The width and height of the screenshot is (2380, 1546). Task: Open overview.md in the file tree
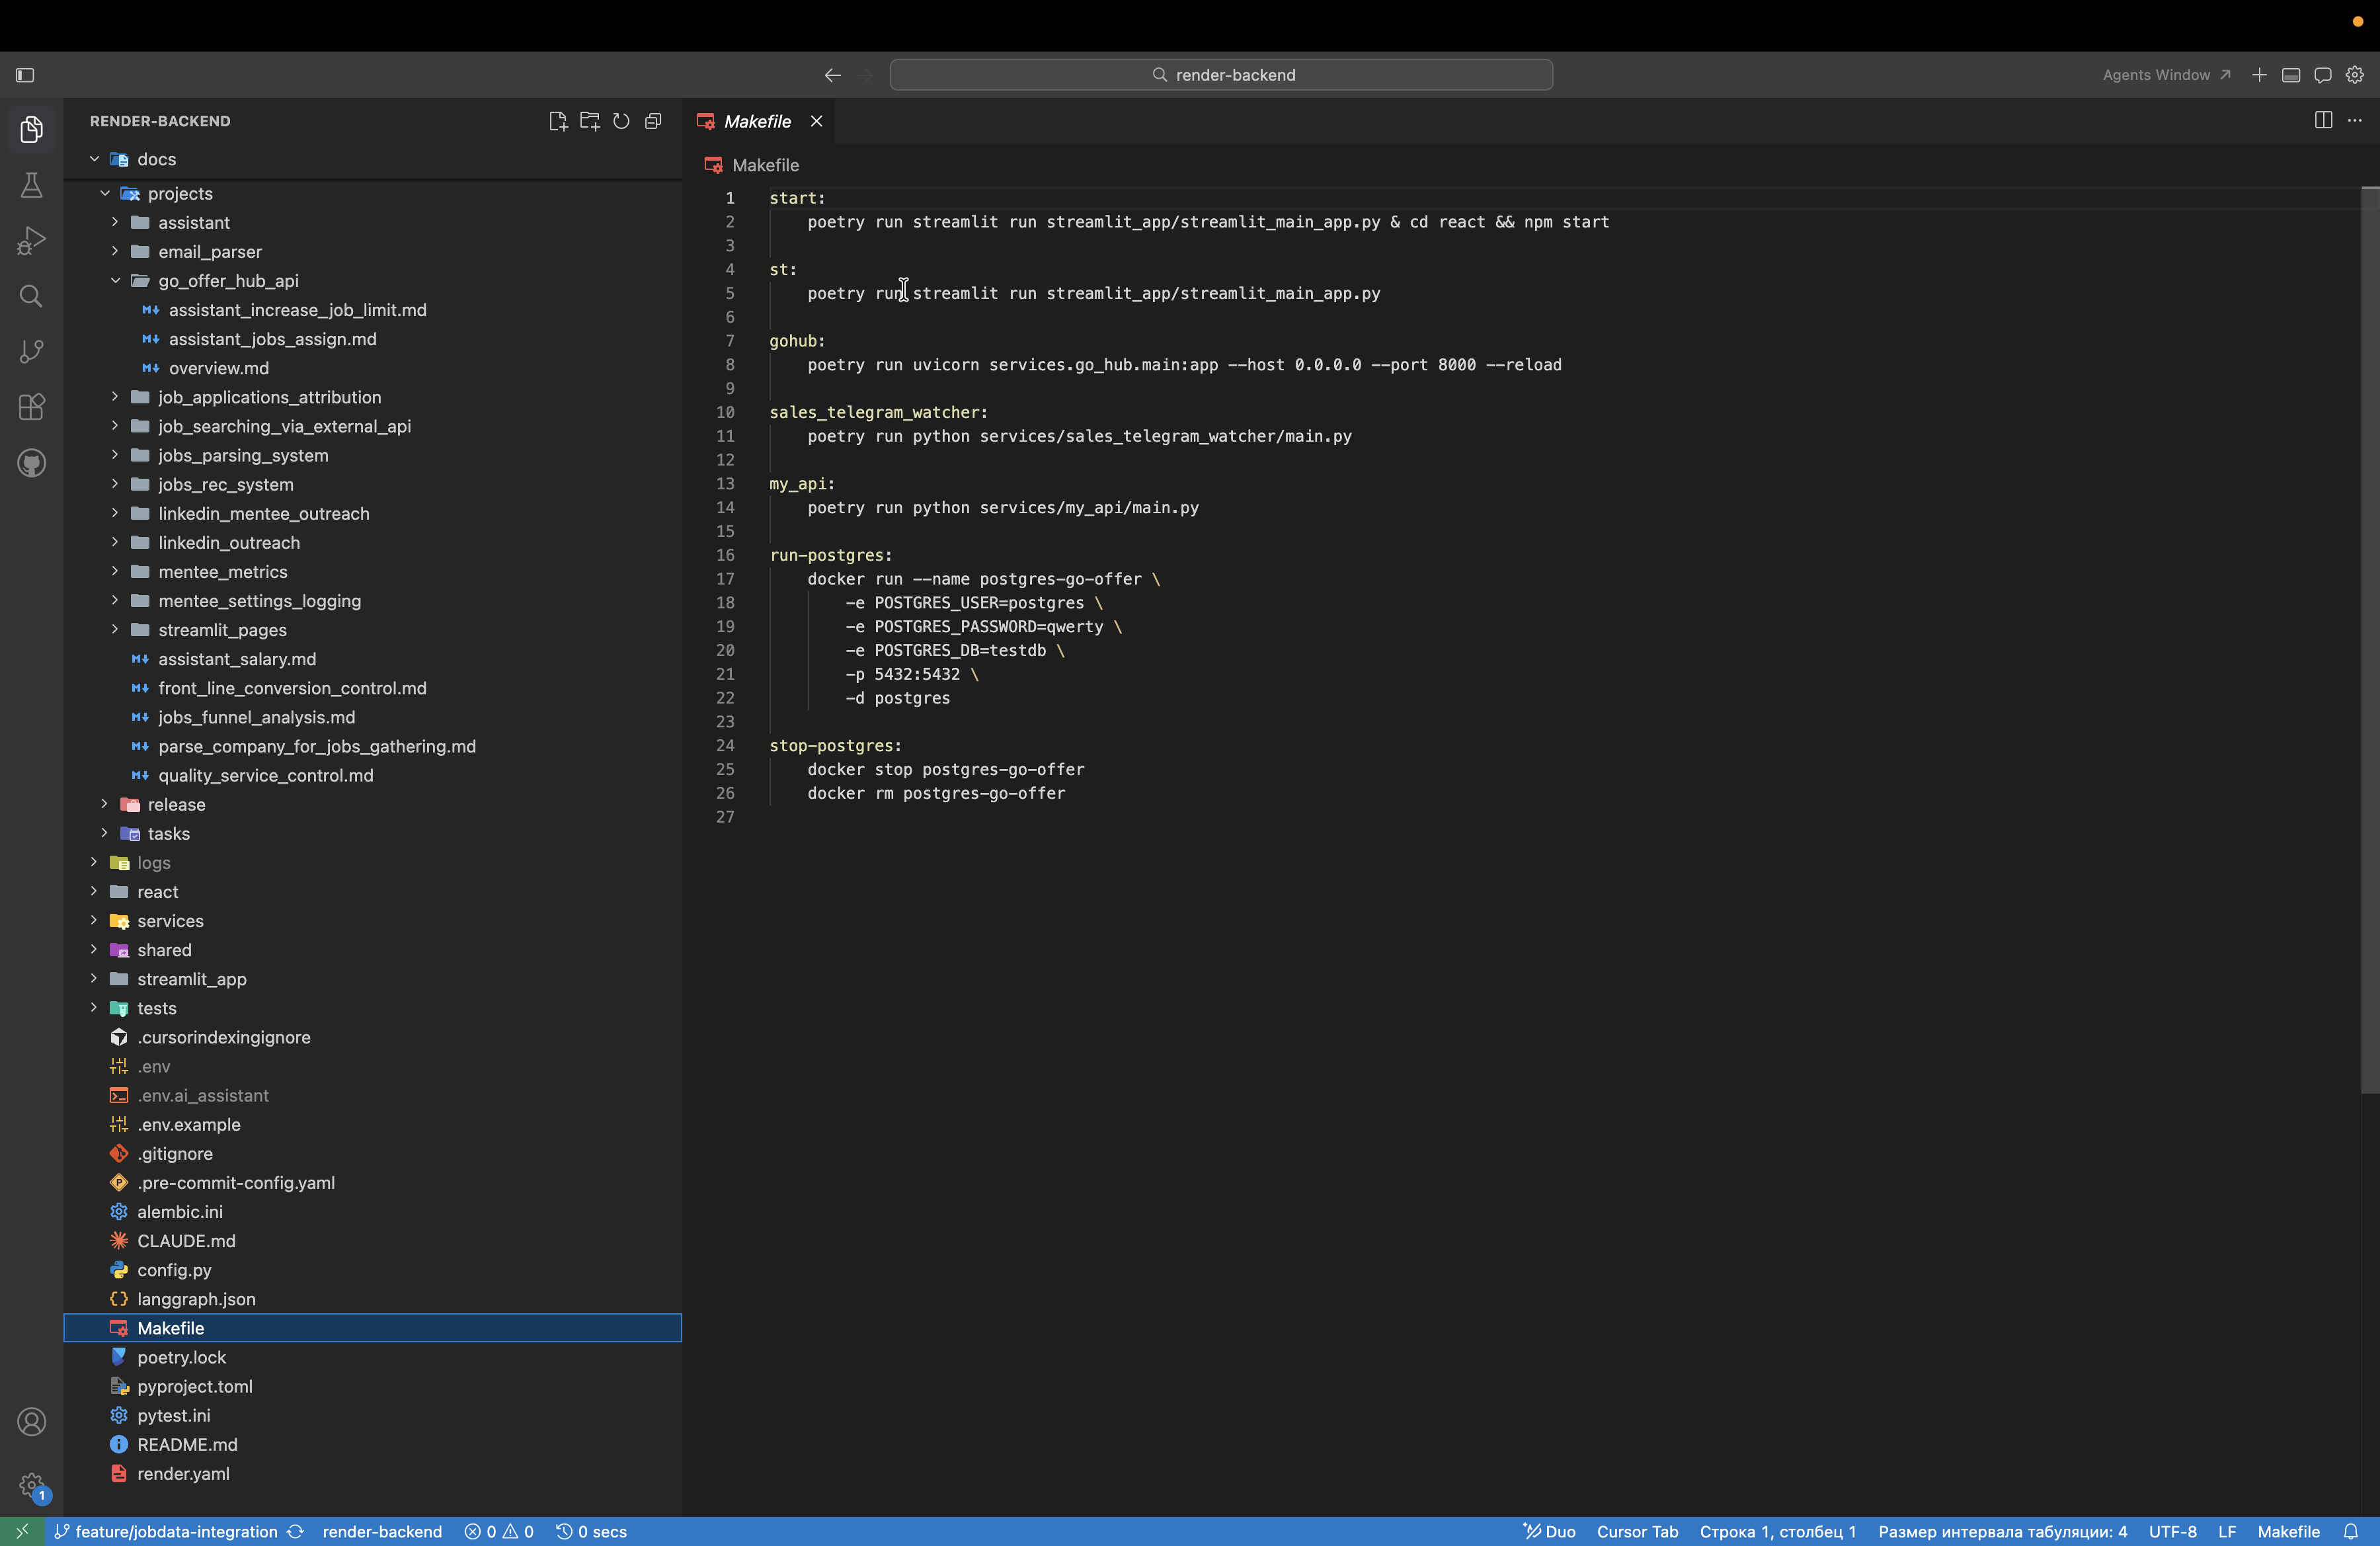218,368
